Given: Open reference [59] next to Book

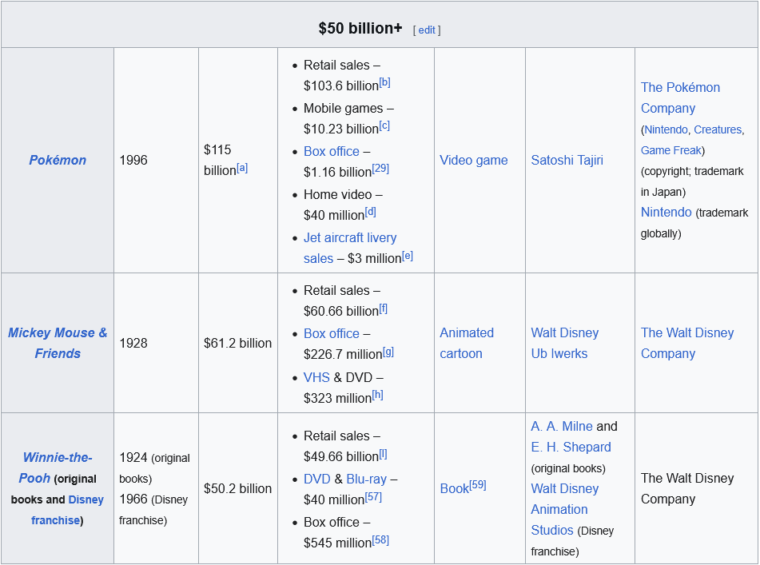Looking at the screenshot, I should (x=477, y=484).
